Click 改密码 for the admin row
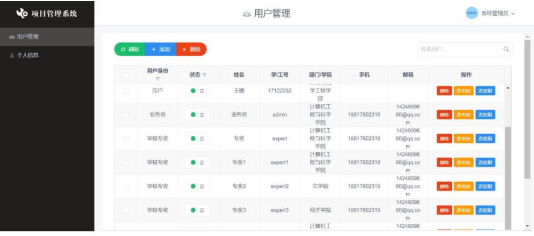The height and width of the screenshot is (236, 534). pyautogui.click(x=464, y=115)
